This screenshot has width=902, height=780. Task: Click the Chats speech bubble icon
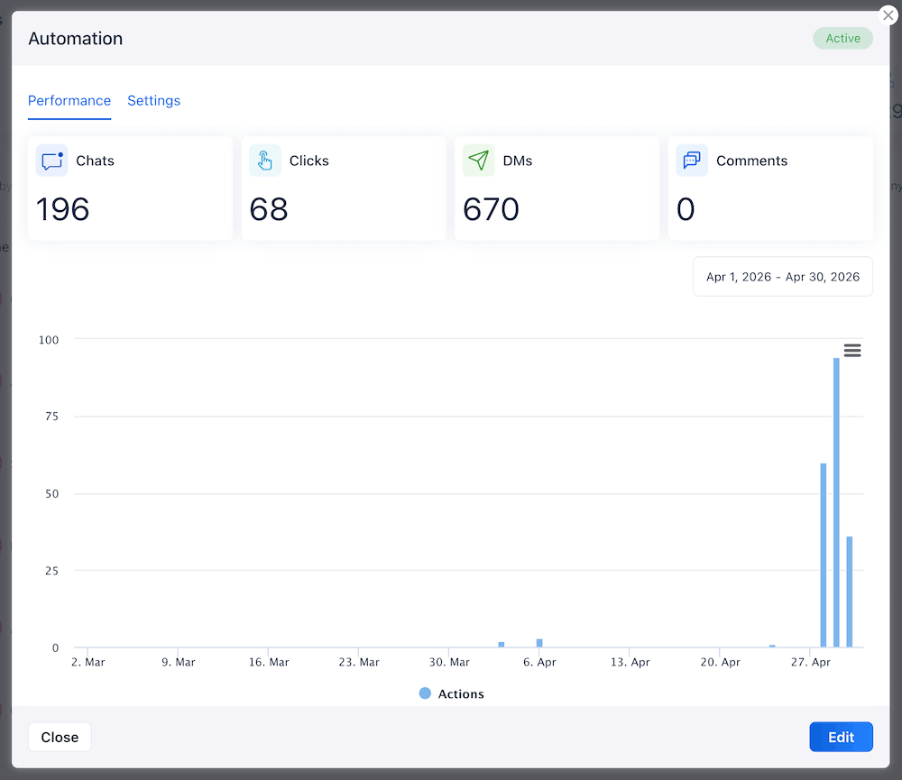point(51,161)
